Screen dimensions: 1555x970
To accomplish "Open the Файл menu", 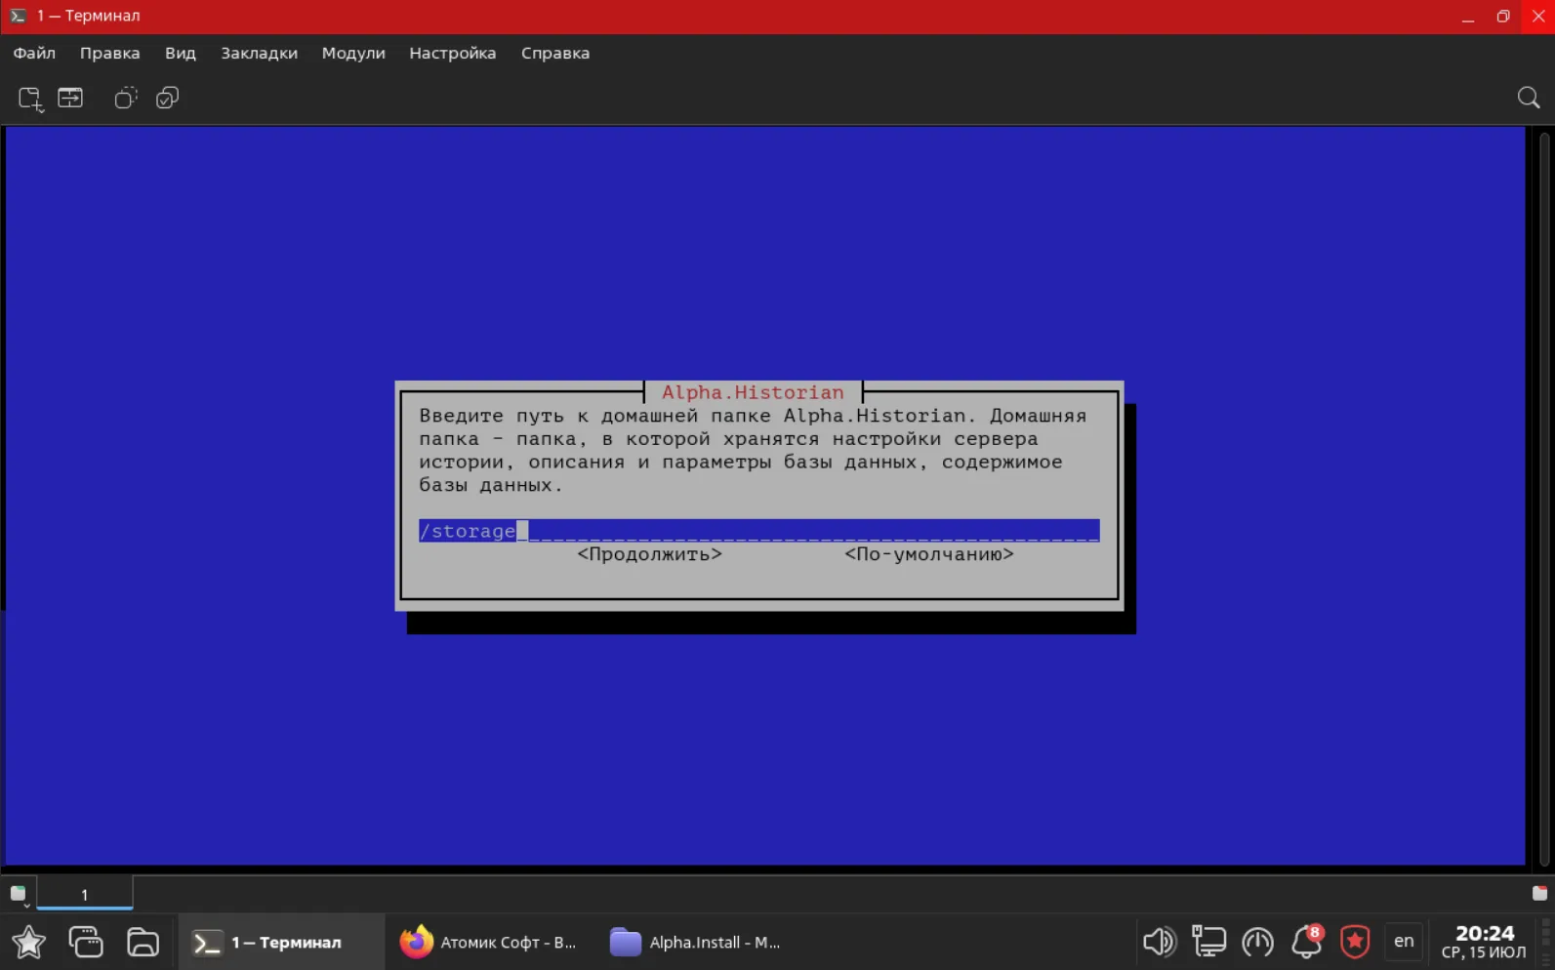I will click(x=34, y=53).
